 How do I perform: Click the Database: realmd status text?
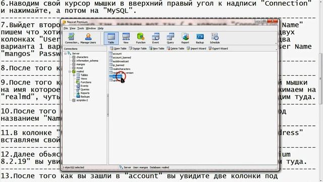(159, 167)
